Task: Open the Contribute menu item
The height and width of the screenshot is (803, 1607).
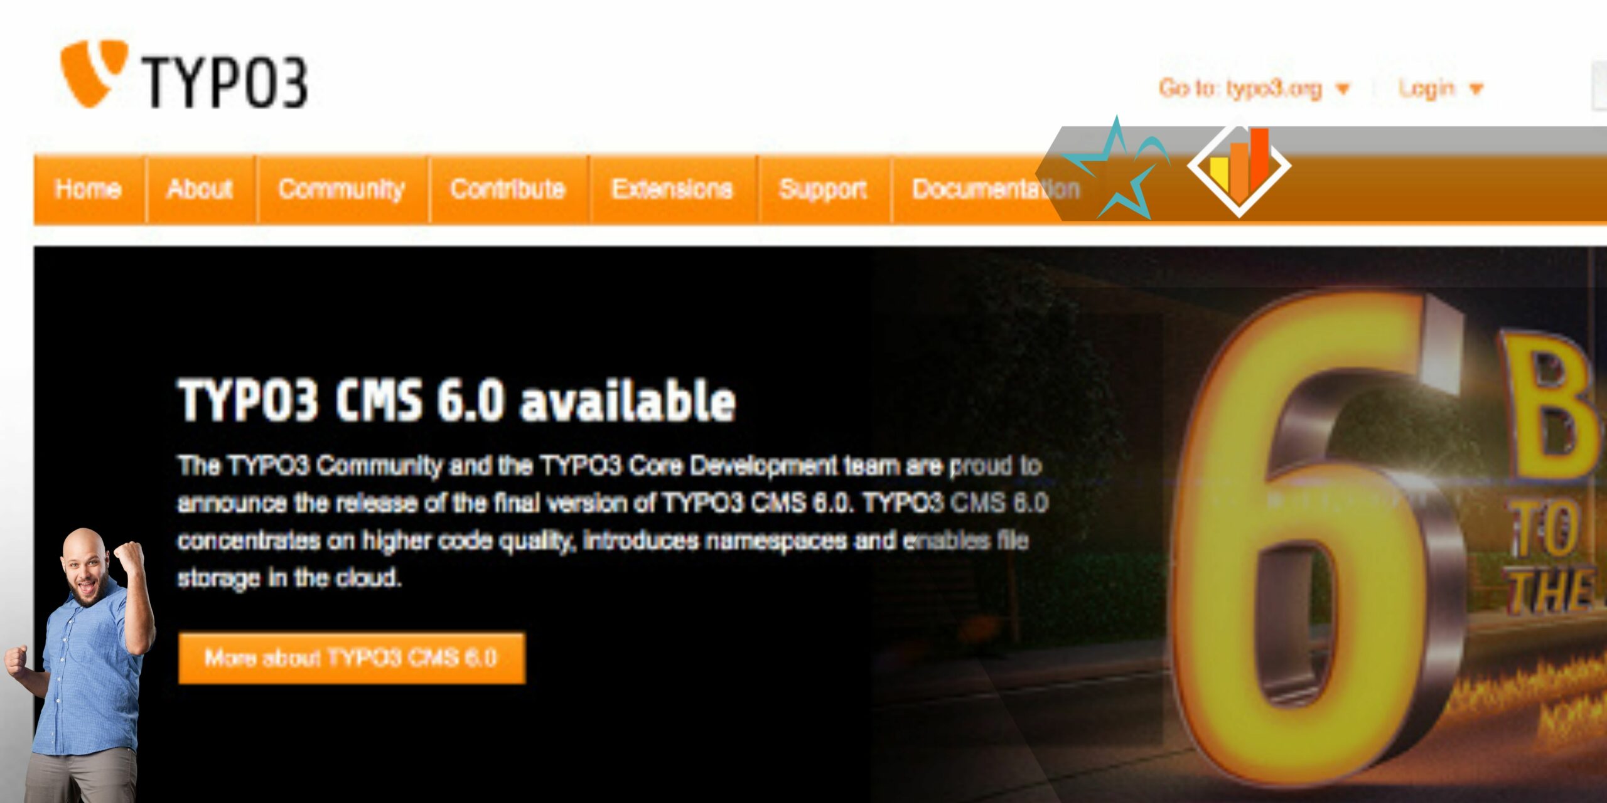Action: (x=508, y=189)
